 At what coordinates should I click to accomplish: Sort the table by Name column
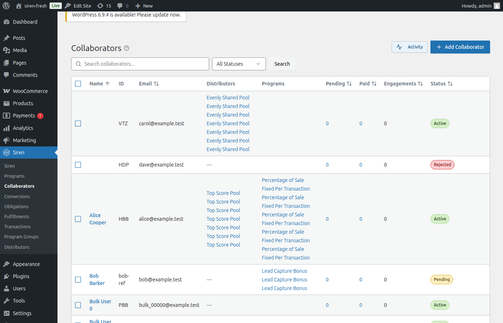(x=100, y=84)
